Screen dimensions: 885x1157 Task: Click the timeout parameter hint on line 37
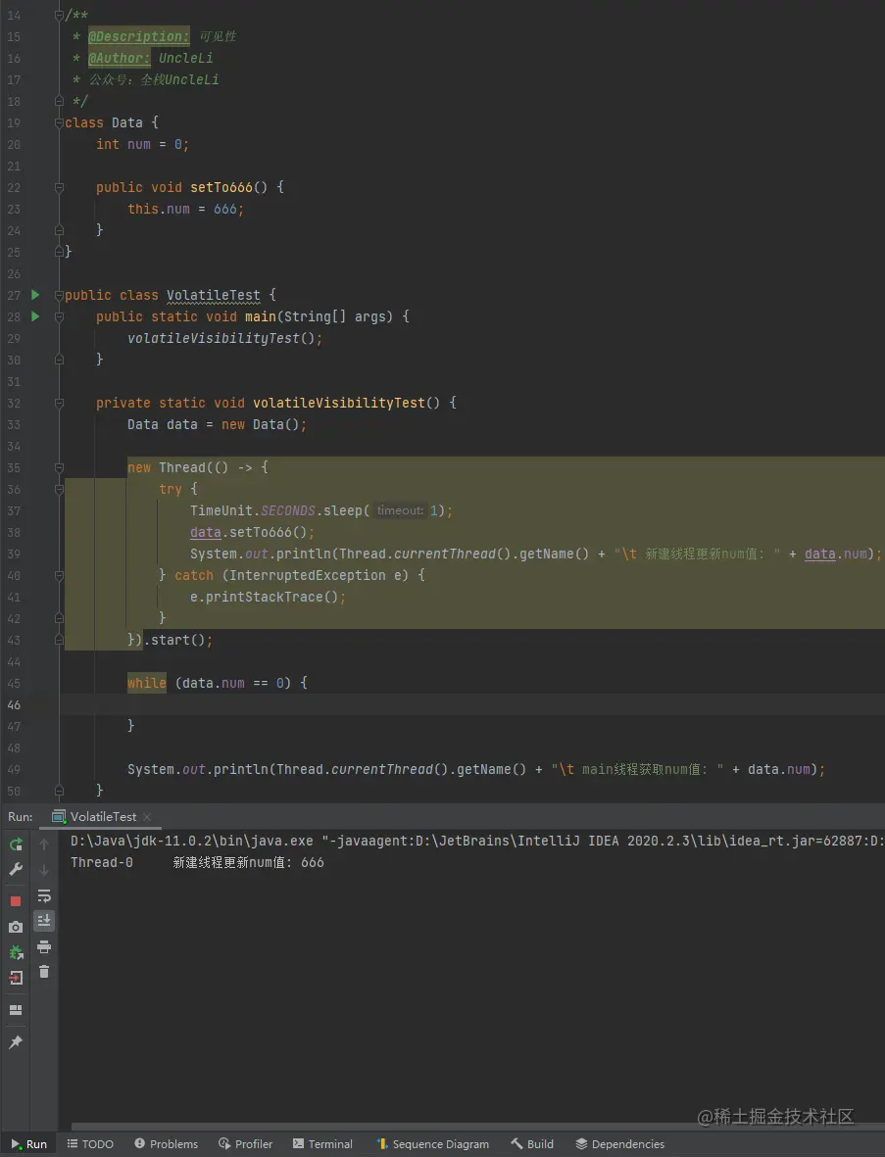(400, 510)
